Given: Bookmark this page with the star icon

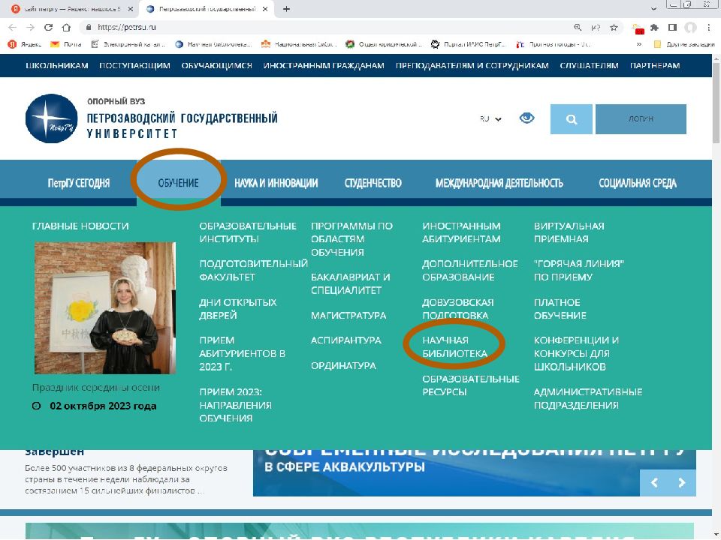Looking at the screenshot, I should click(x=614, y=27).
